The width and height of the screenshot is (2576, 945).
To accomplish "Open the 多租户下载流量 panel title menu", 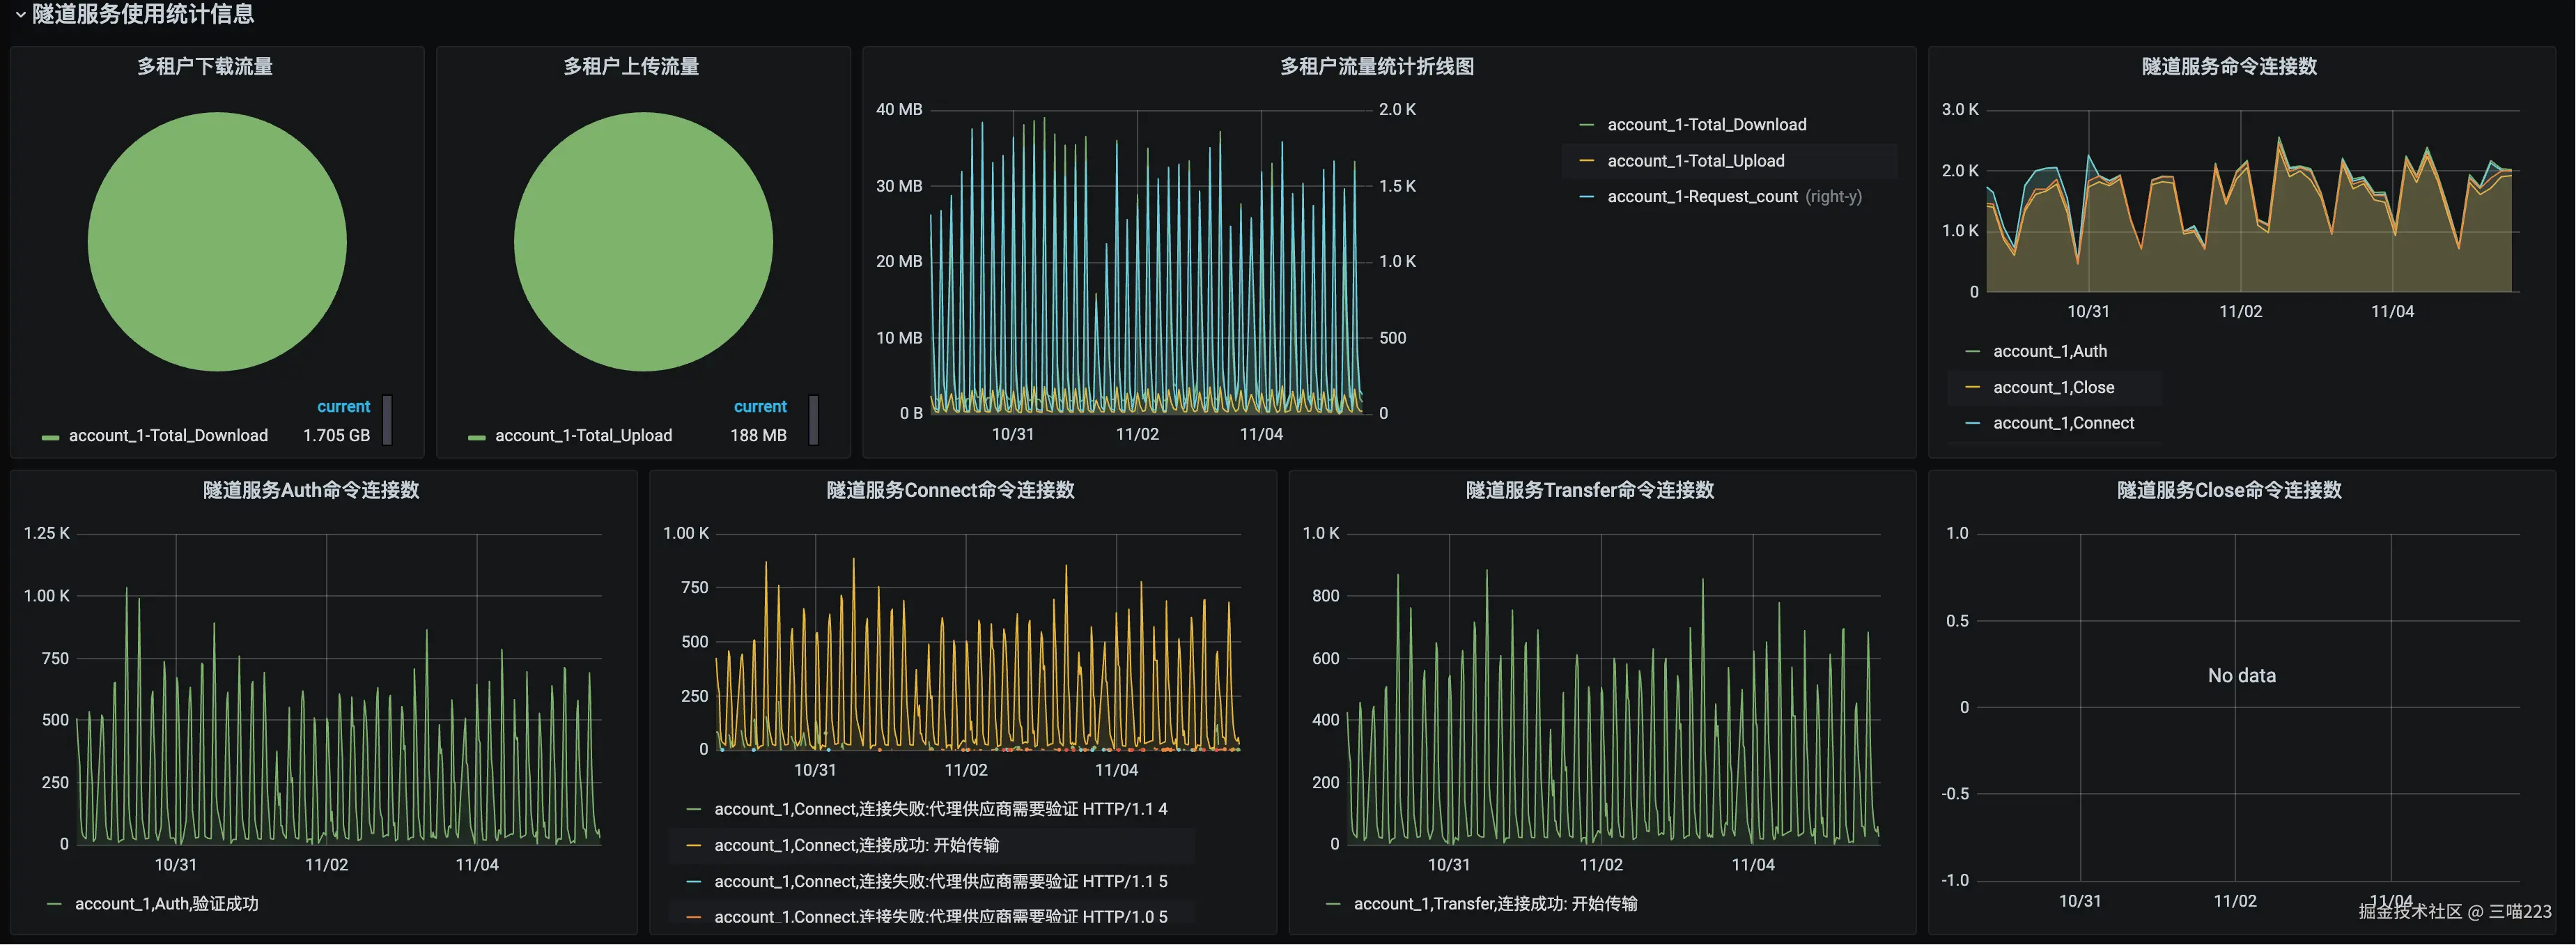I will tap(205, 67).
